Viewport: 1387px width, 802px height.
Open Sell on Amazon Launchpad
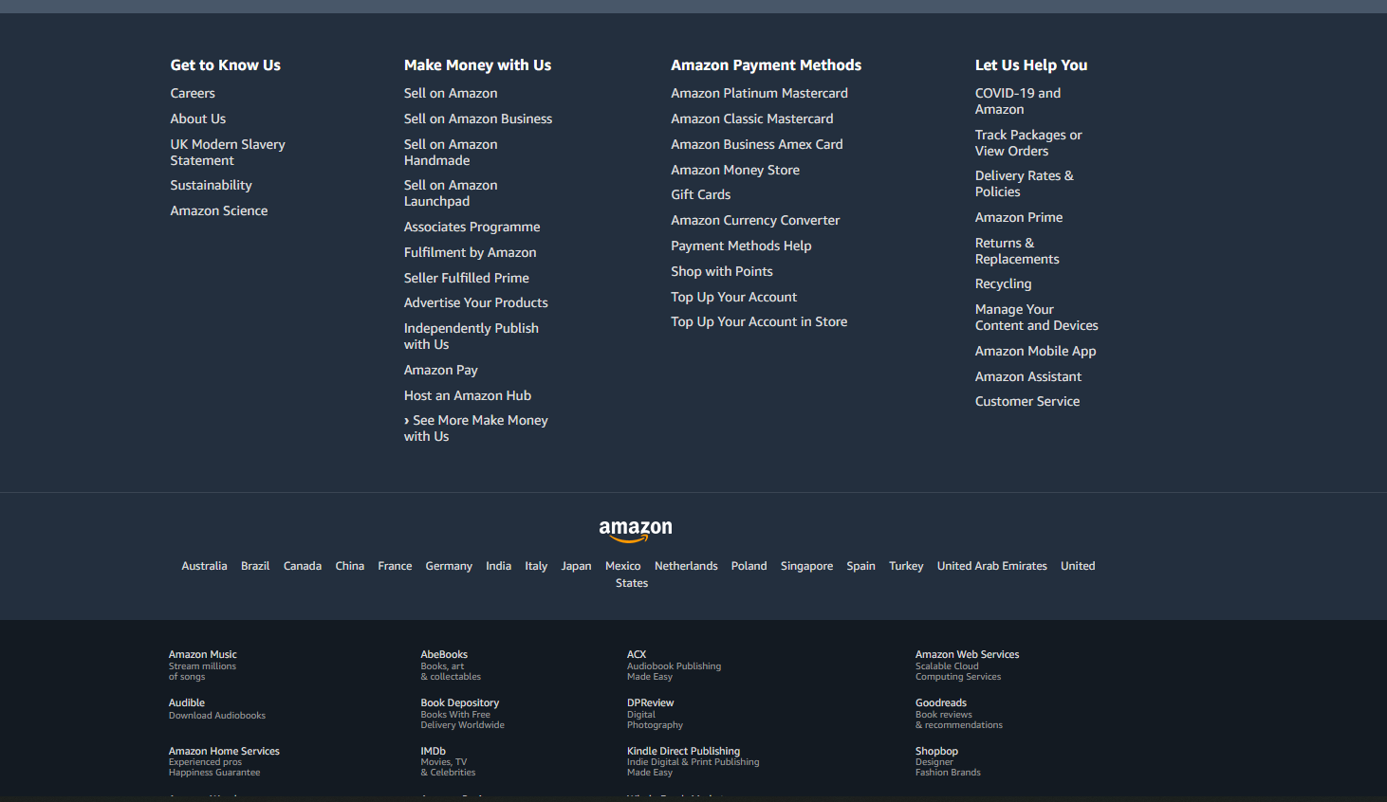click(x=451, y=193)
